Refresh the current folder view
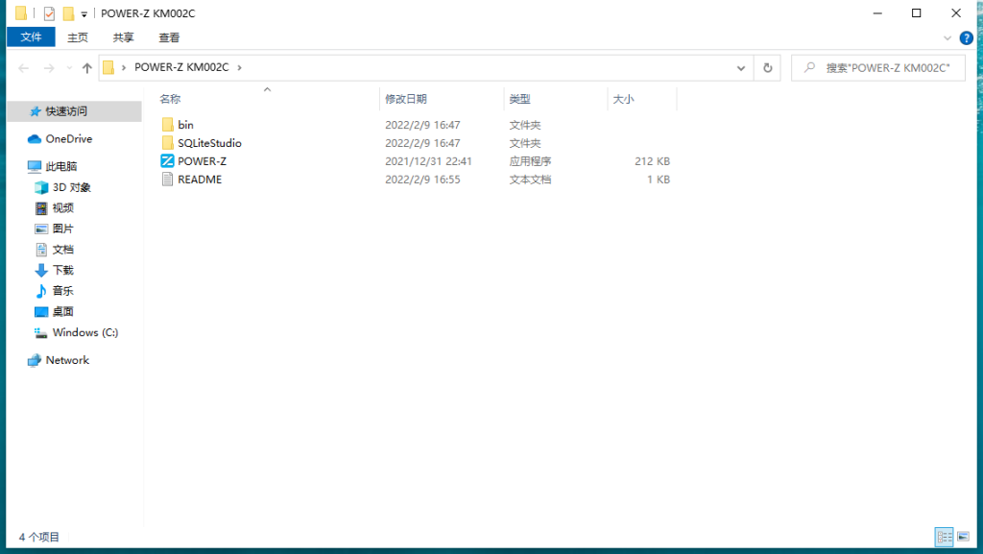This screenshot has width=983, height=554. (x=767, y=67)
